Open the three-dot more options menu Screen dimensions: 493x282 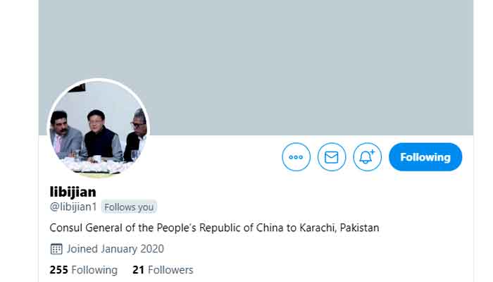point(296,157)
